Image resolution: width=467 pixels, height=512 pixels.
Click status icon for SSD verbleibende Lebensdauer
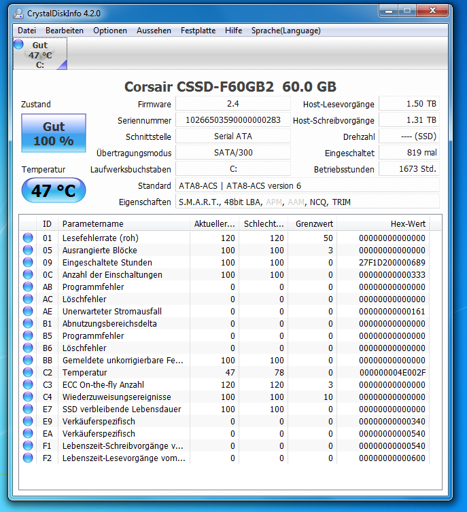click(x=28, y=409)
